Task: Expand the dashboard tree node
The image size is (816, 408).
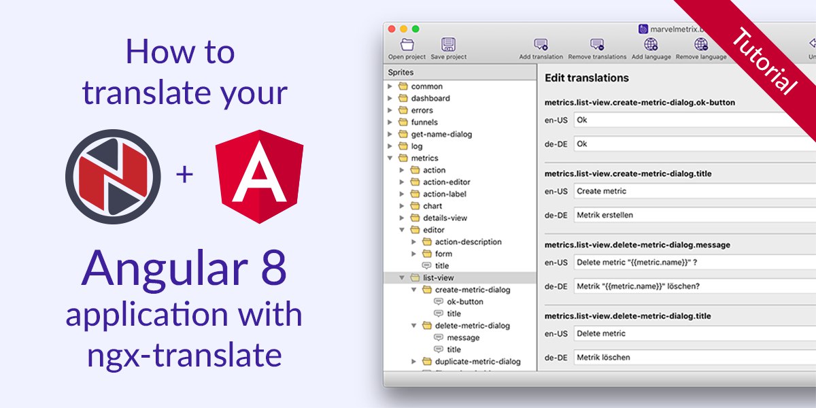Action: click(x=390, y=98)
